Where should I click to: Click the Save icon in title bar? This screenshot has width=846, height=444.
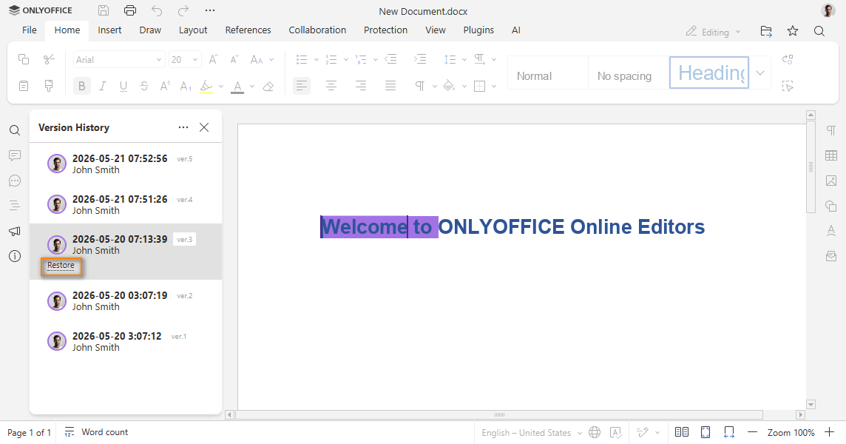click(104, 10)
